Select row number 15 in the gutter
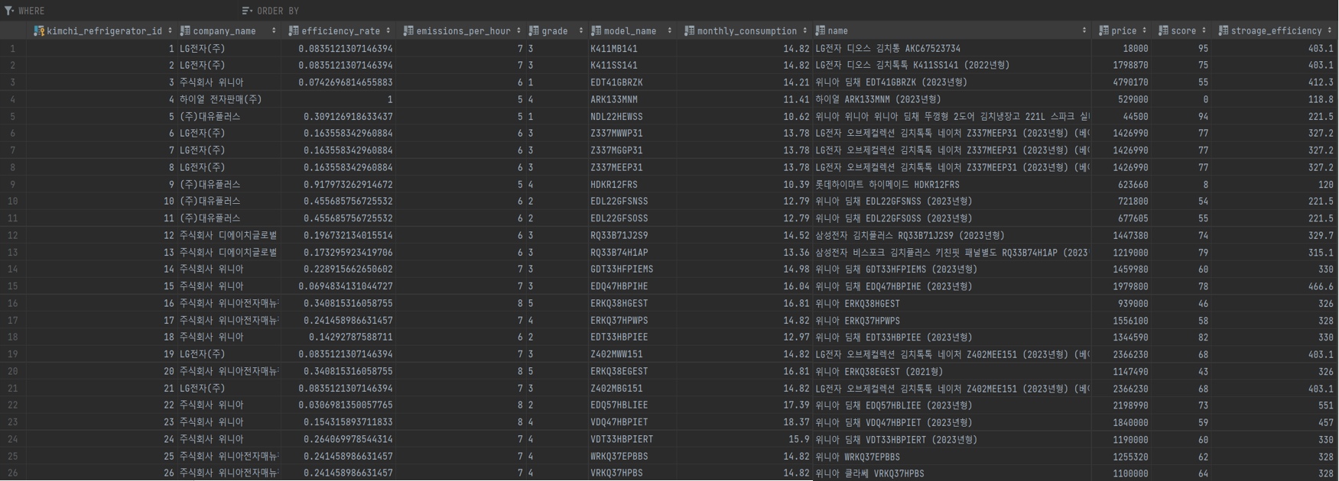This screenshot has width=1339, height=481. tap(12, 286)
